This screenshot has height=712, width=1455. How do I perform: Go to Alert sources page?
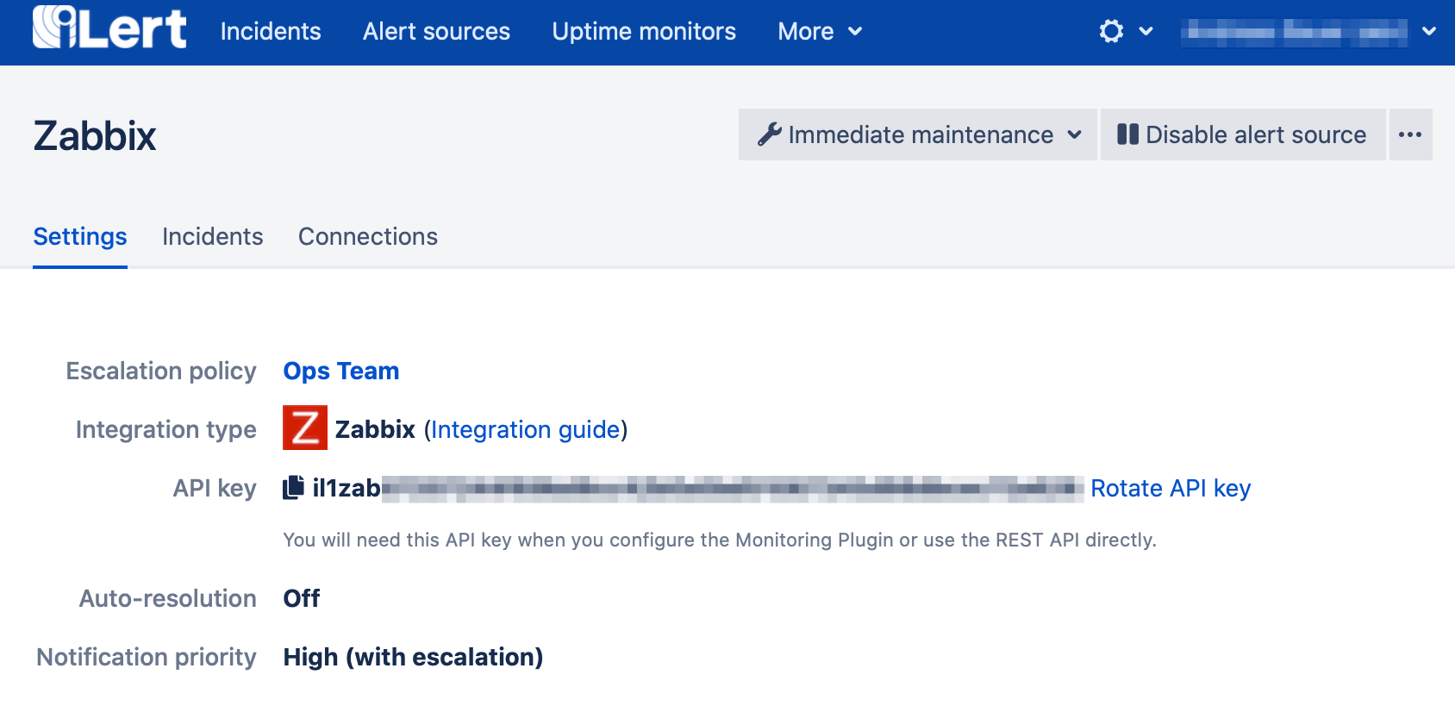coord(436,32)
